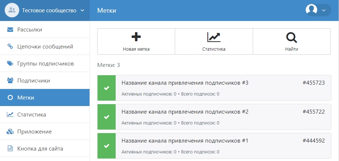Open the Статистика chart icon in toolbar
This screenshot has width=339, height=161.
coord(214,37)
